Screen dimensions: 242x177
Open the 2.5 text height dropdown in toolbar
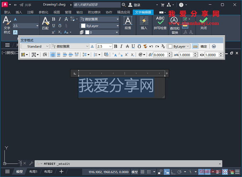pyautogui.click(x=110, y=46)
